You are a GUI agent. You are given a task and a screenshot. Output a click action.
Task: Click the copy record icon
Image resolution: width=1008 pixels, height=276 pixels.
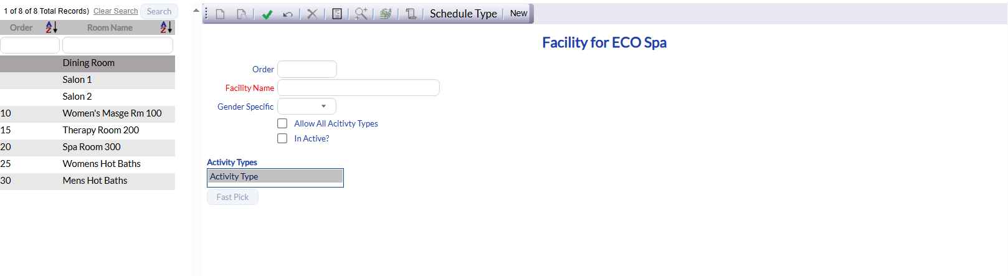(241, 14)
